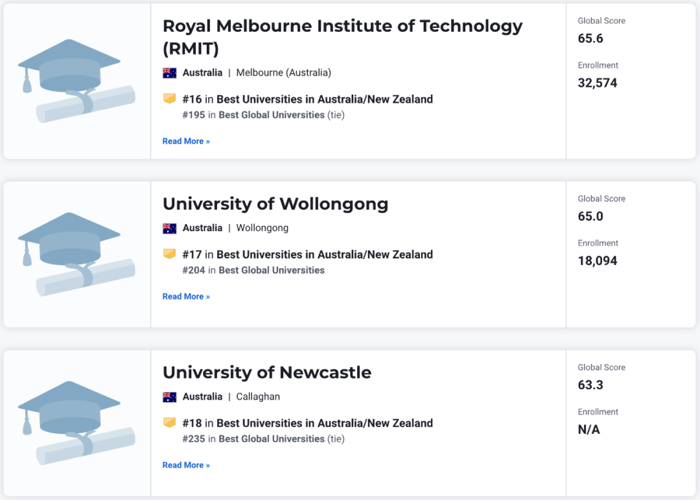The width and height of the screenshot is (700, 500).
Task: Click the yellow ranking badge beside #18
Action: pyautogui.click(x=170, y=422)
